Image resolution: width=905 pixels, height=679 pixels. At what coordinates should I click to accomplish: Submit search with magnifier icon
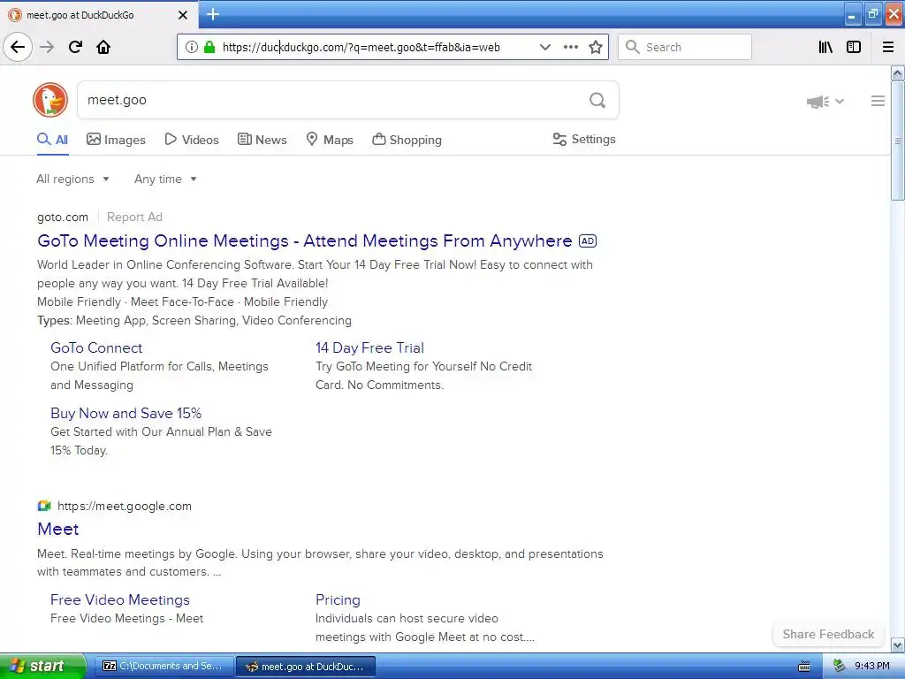597,101
